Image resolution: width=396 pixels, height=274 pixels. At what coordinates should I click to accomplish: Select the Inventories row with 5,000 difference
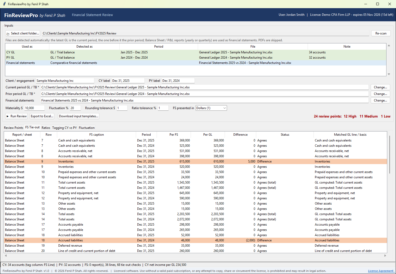[196, 161]
